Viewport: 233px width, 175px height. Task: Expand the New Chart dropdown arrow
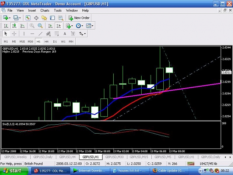click(10, 18)
